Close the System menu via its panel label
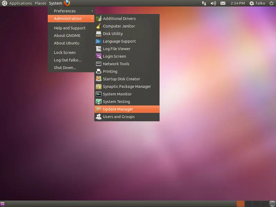 coord(56,3)
